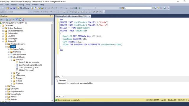The width and height of the screenshot is (189, 106).
Task: Expand the Database Snapshots folder
Action: click(x=3, y=31)
